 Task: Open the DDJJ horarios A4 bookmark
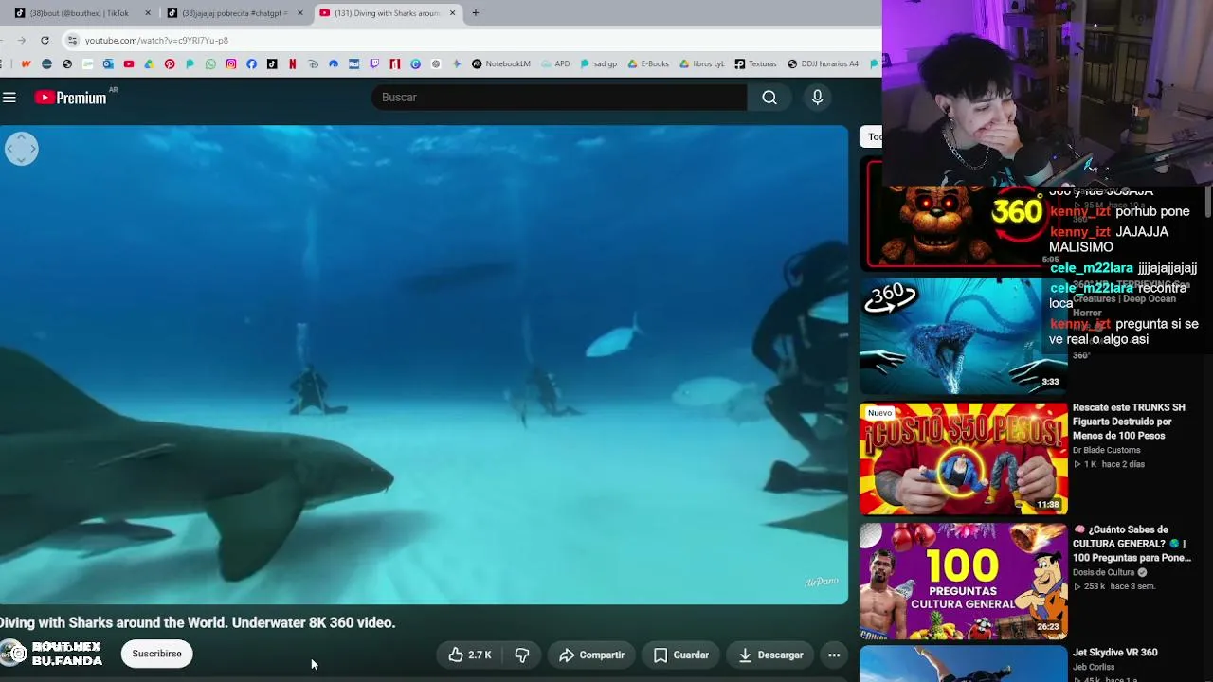coord(824,64)
